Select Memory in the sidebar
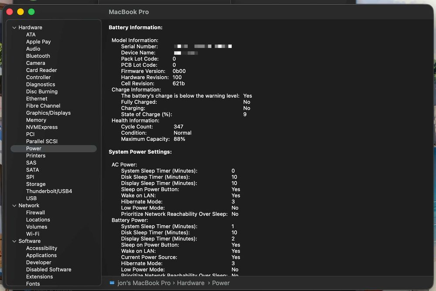The width and height of the screenshot is (436, 291). pos(36,120)
